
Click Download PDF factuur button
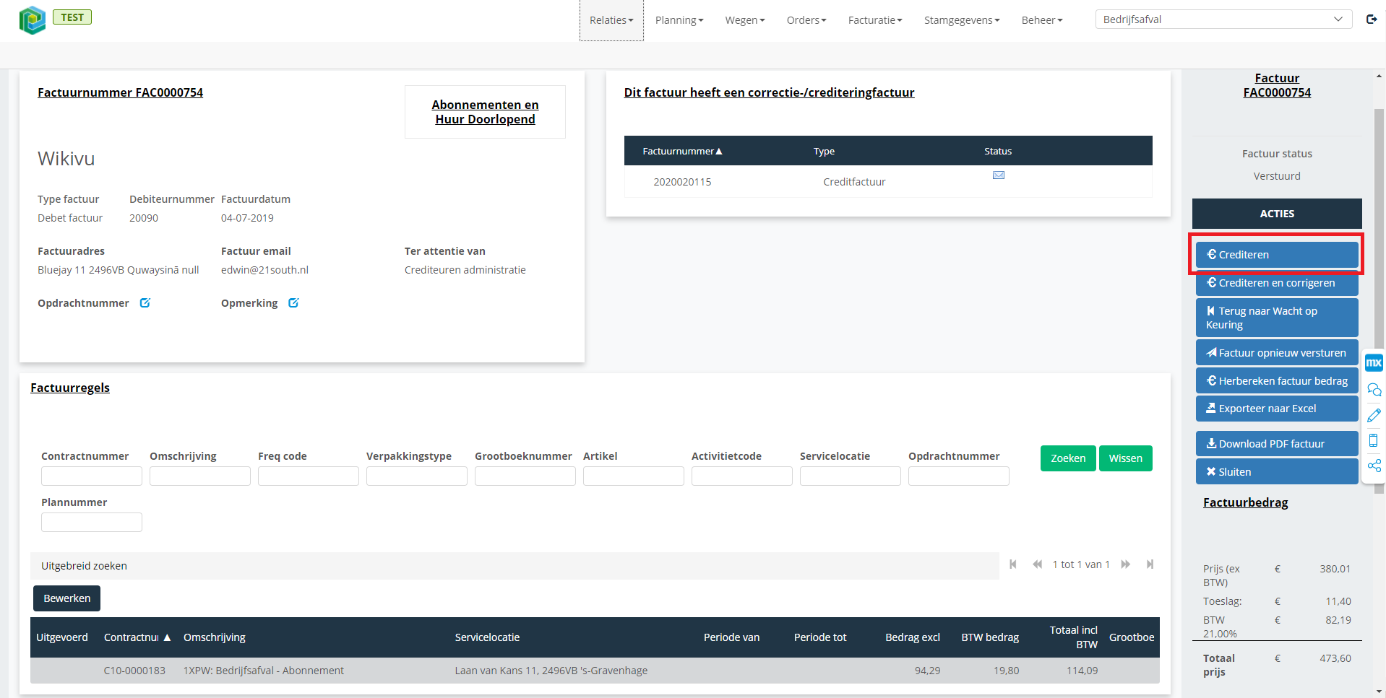[x=1277, y=443]
